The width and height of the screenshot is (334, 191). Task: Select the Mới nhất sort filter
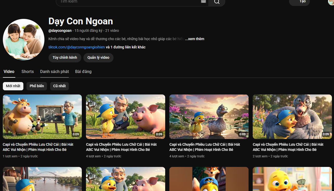13,86
